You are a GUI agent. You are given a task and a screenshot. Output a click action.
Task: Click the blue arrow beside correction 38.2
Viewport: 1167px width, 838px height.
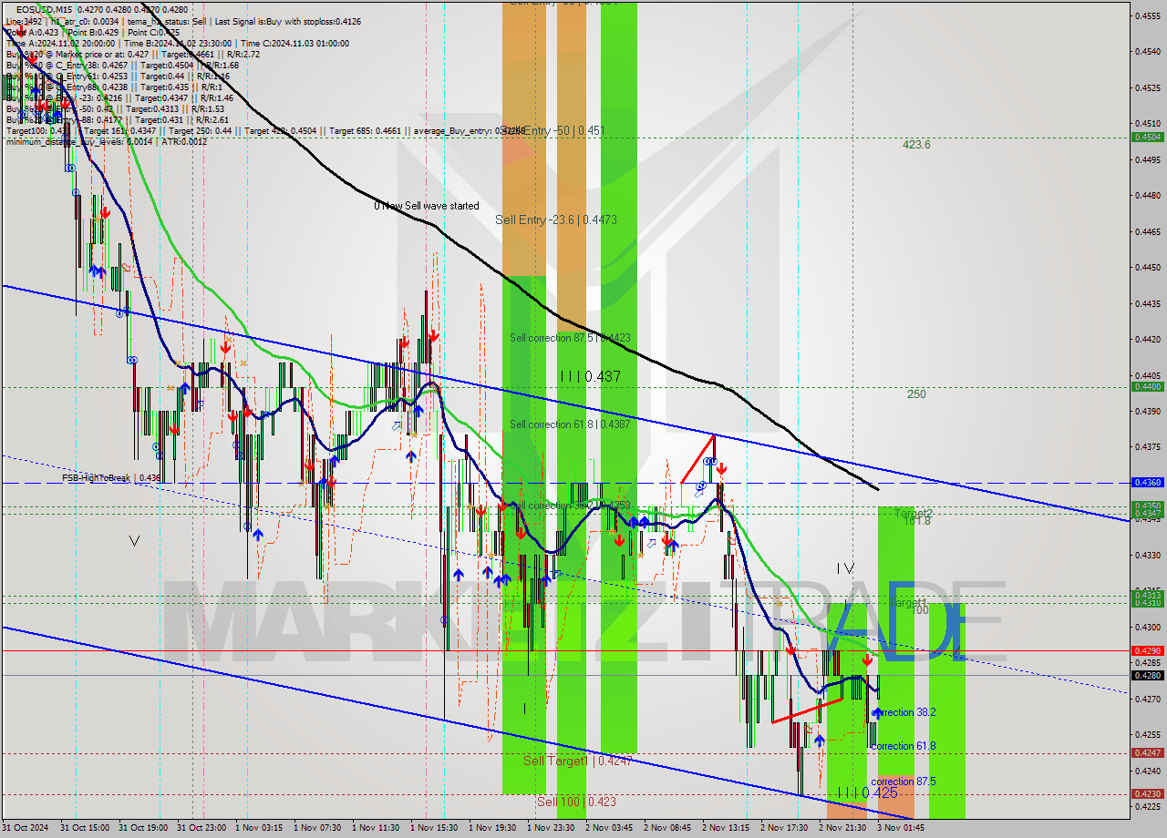877,712
